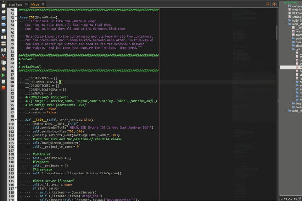The image size is (302, 201).
Task: Click the New File icon in left toolbar
Action: coord(3,5)
